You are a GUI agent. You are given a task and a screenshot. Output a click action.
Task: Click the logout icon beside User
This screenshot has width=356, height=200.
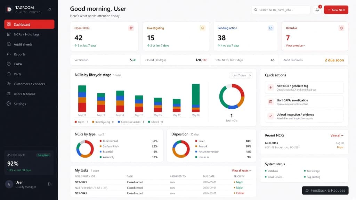tap(50, 184)
